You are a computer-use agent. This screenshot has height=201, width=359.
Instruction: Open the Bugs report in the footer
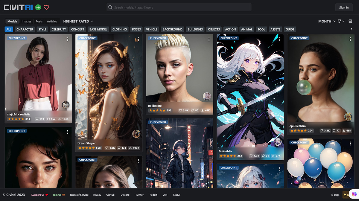335,195
